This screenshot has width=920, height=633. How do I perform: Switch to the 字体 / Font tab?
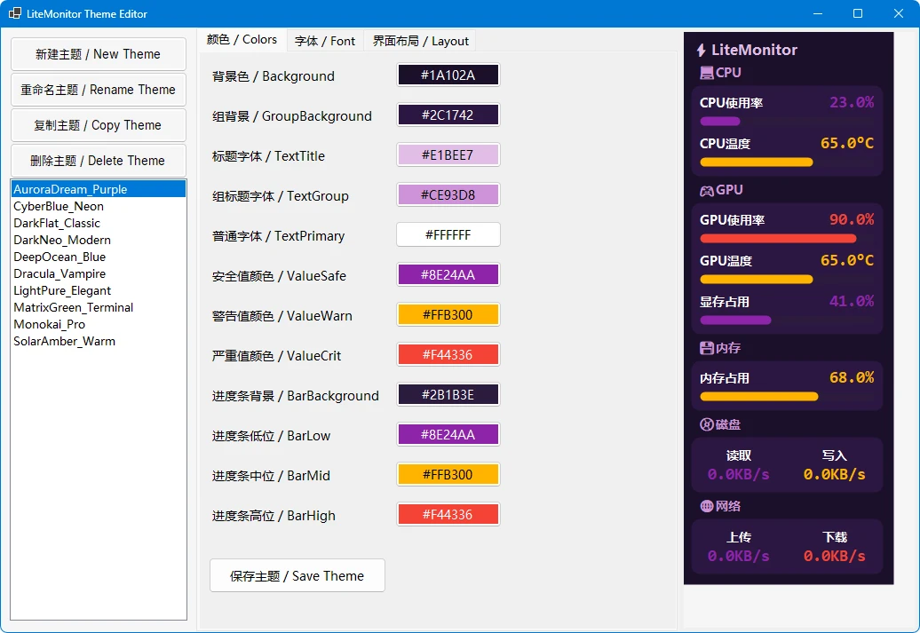click(325, 40)
